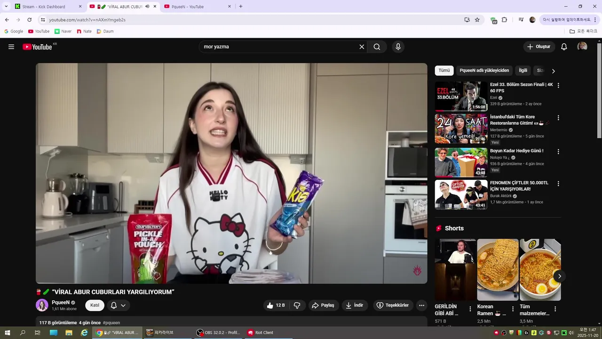Install app icon in the address bar
This screenshot has width=602, height=339.
point(467,20)
